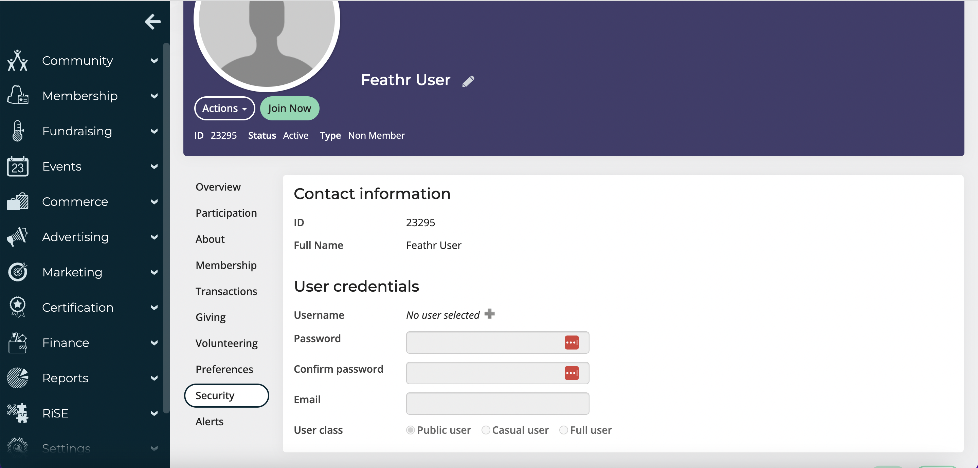Screen dimensions: 978x468
Task: Open the Actions dropdown
Action: (x=224, y=109)
